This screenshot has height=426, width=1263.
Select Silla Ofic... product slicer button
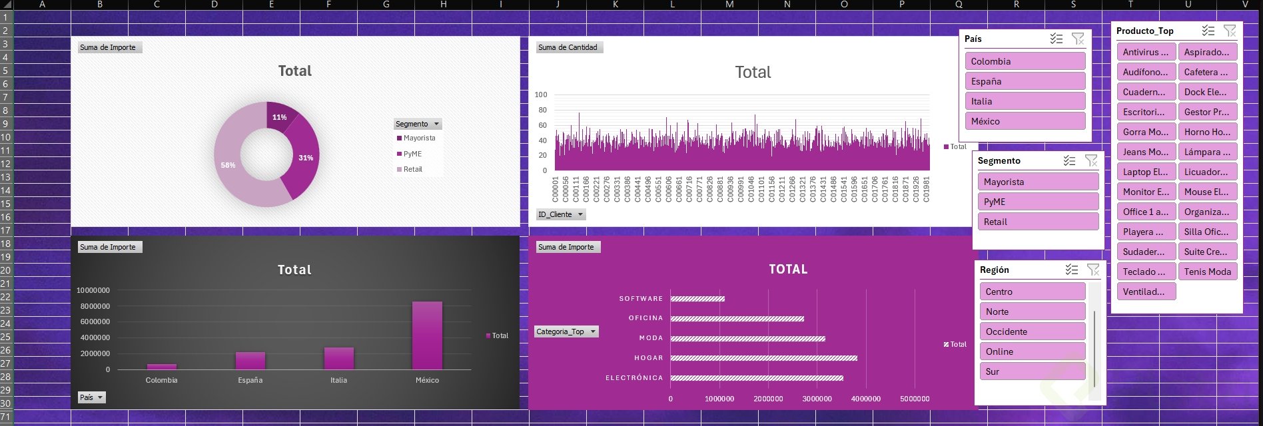[x=1208, y=232]
